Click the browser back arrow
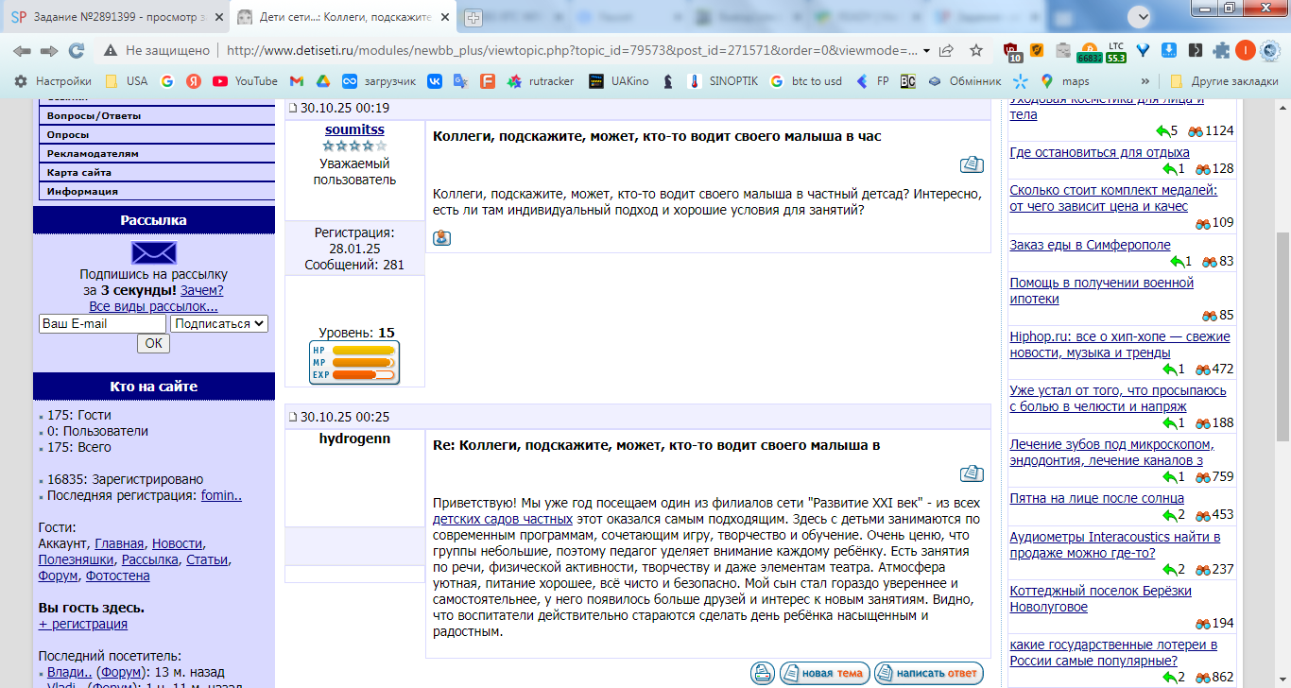1291x688 pixels. point(22,51)
